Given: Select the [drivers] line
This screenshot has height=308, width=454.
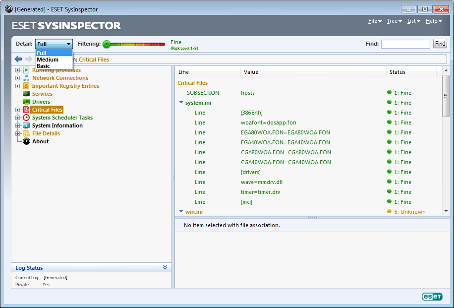Looking at the screenshot, I should click(307, 172).
